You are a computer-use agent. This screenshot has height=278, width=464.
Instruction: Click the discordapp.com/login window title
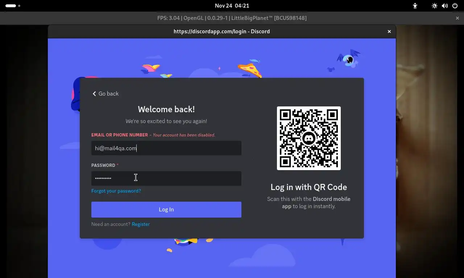[222, 31]
